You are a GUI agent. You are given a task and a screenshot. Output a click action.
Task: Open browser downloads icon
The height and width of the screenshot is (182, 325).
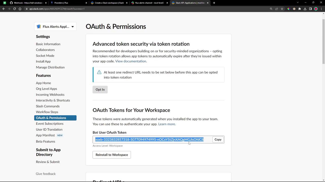[x=305, y=9]
